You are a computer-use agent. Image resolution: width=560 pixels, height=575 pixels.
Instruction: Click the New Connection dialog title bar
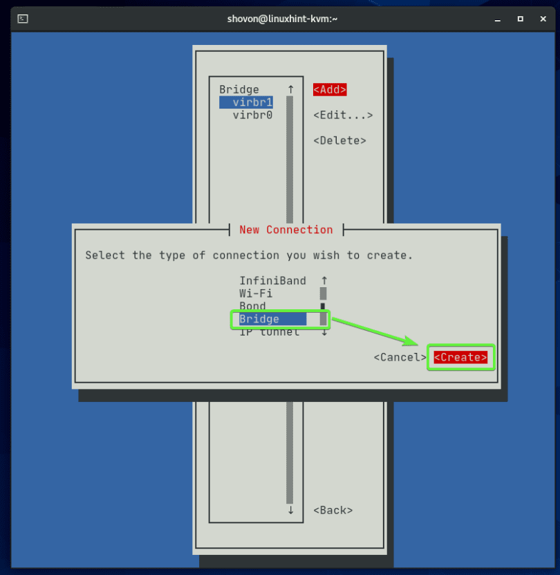[x=286, y=229]
